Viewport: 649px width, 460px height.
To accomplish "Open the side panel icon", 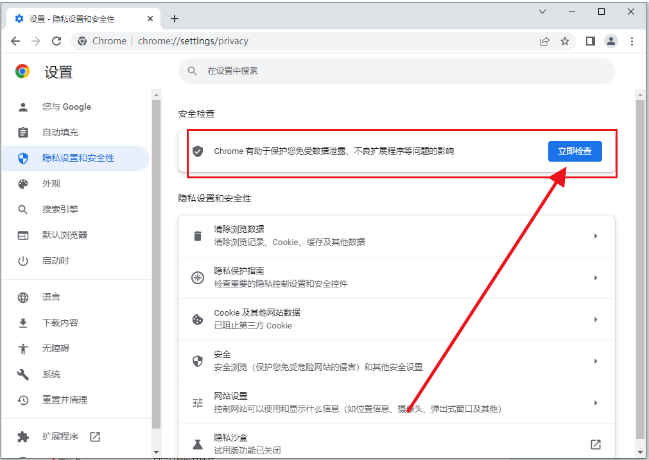I will pyautogui.click(x=590, y=40).
